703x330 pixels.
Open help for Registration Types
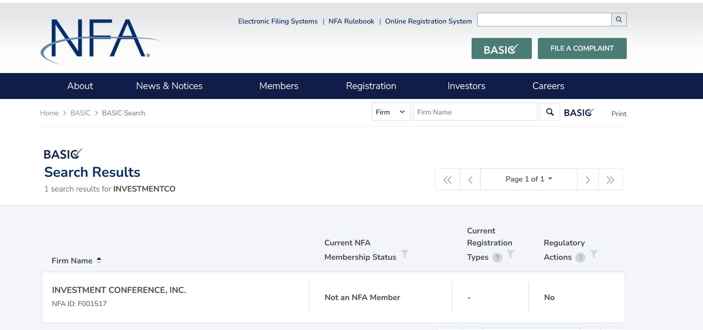(497, 258)
